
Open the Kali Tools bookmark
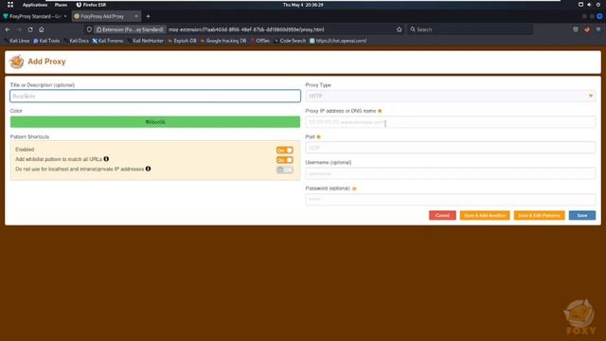(46, 41)
